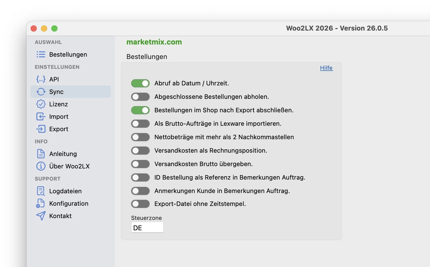
Task: Open the Export settings label
Action: pyautogui.click(x=59, y=129)
